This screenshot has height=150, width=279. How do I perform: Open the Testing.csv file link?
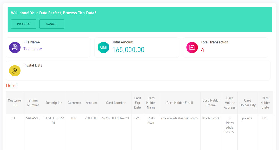[x=33, y=49]
